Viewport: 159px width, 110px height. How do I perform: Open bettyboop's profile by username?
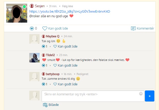click(x=53, y=74)
